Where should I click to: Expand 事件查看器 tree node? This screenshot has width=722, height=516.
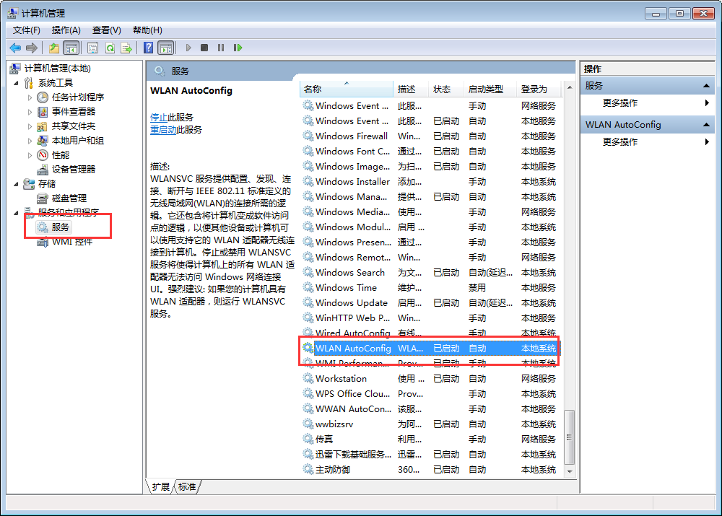point(30,112)
